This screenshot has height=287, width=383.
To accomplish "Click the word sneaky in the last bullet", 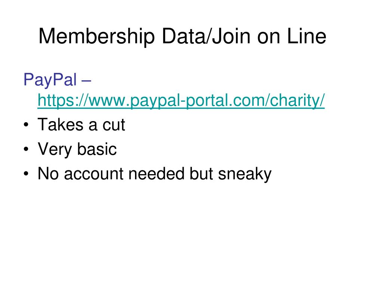I will [245, 174].
